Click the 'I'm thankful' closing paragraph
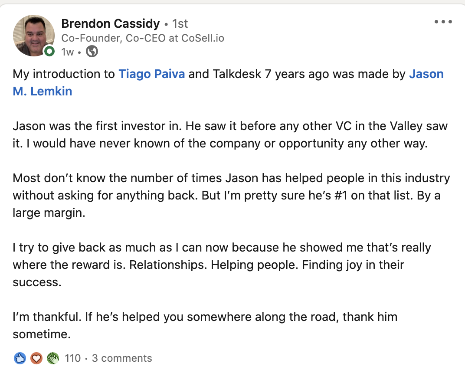Screen dimensions: 465x373 [x=205, y=326]
